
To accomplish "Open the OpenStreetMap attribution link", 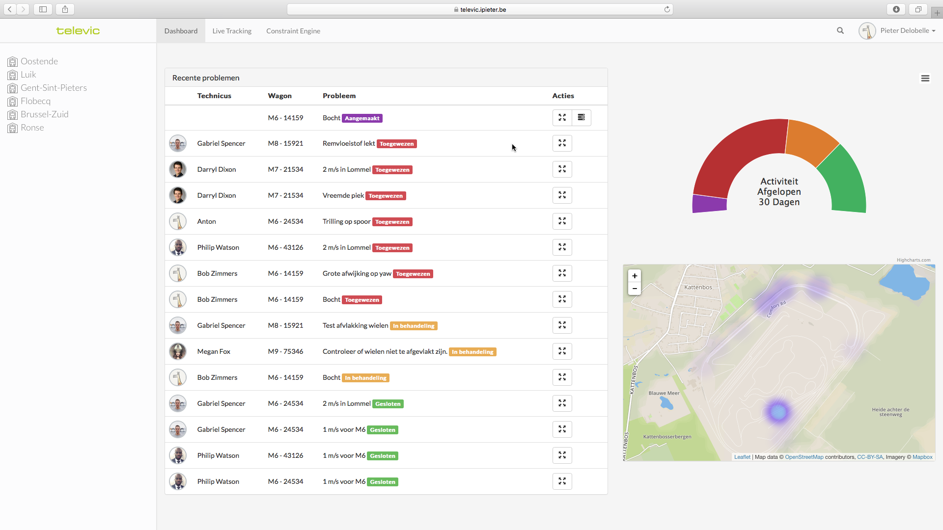I will tap(804, 457).
